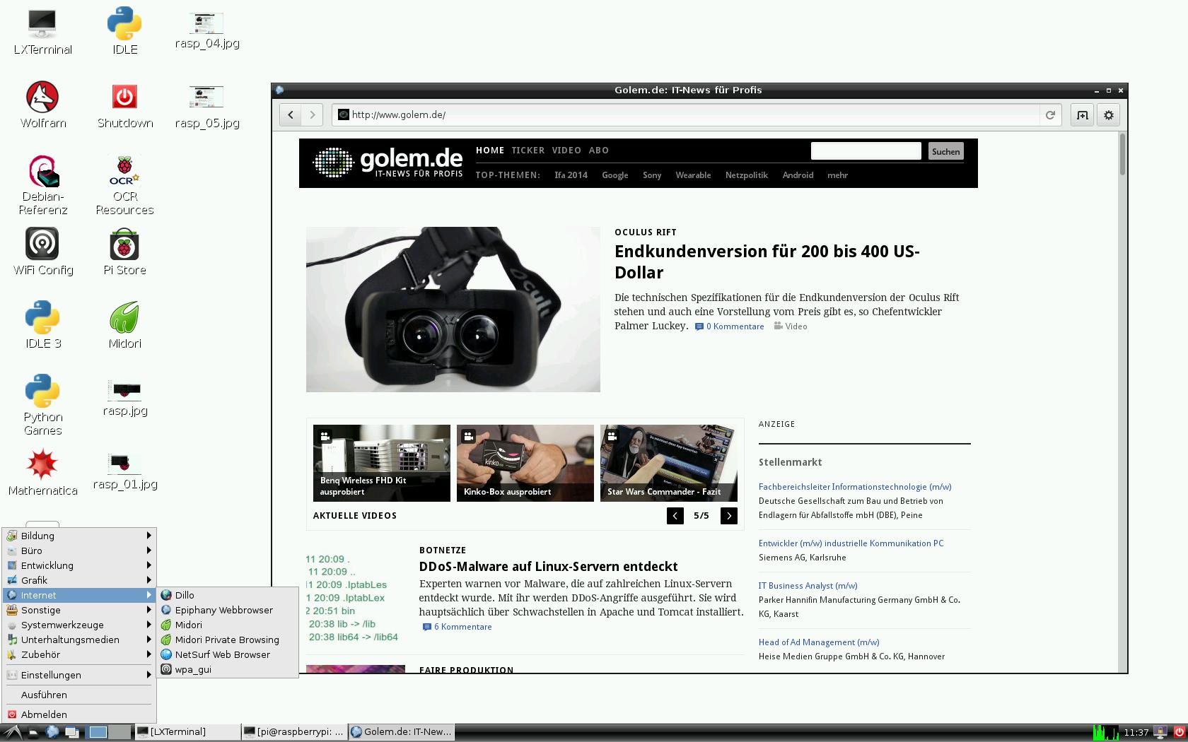Click the Suchen button on golem.de
Screen dimensions: 1188x742
[945, 151]
